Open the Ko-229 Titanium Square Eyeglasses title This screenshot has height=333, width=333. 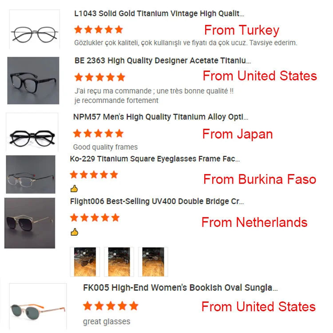click(x=155, y=159)
